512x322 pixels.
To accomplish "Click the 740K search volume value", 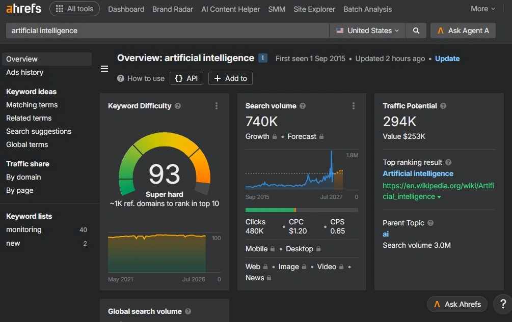I will [261, 122].
